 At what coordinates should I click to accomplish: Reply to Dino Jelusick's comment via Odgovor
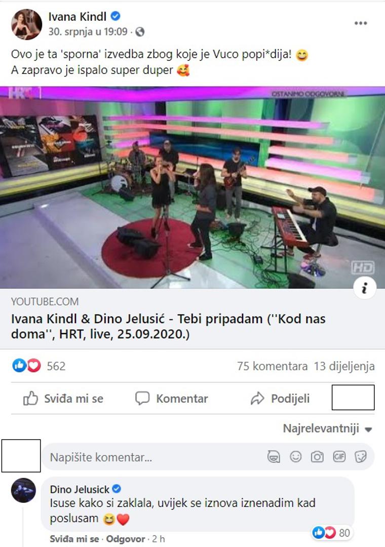(125, 539)
